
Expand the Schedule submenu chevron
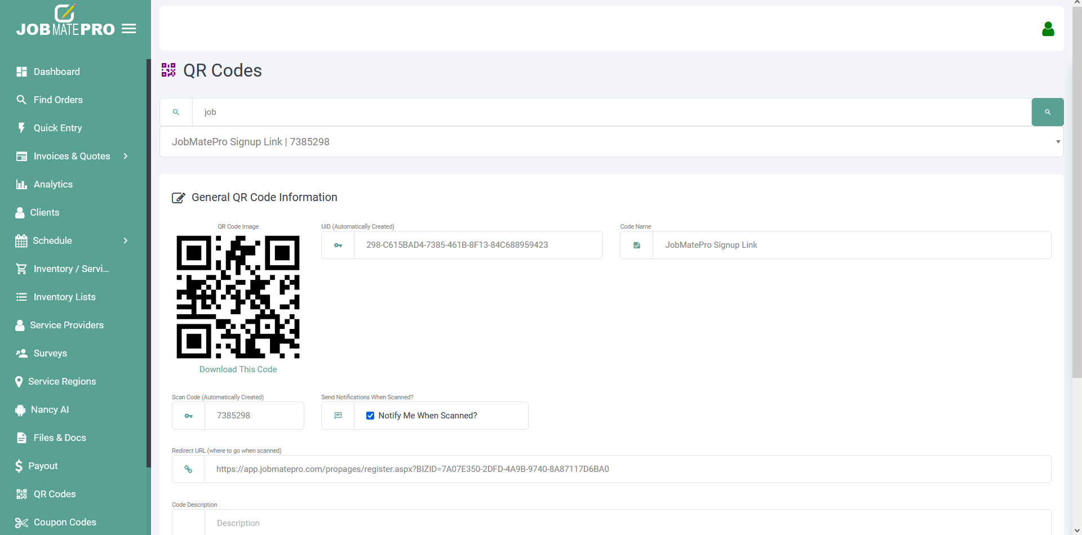point(126,240)
